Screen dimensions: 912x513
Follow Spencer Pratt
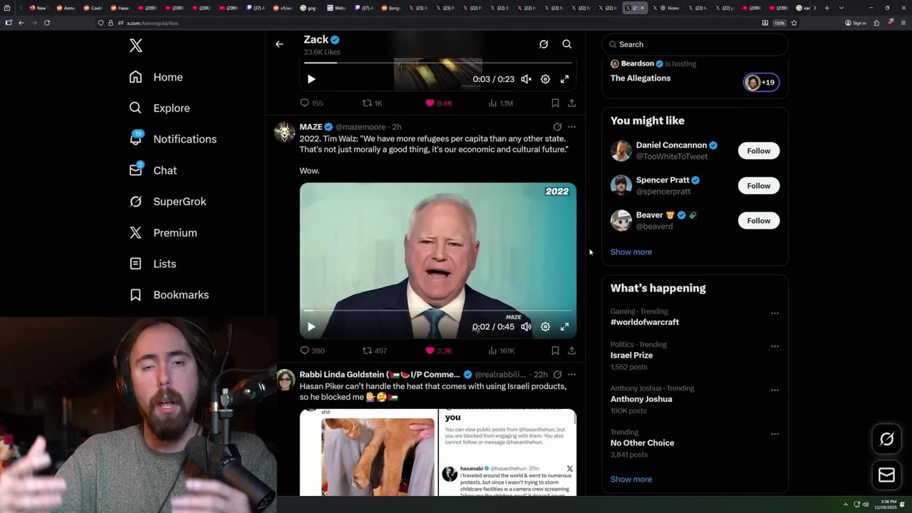click(x=759, y=186)
